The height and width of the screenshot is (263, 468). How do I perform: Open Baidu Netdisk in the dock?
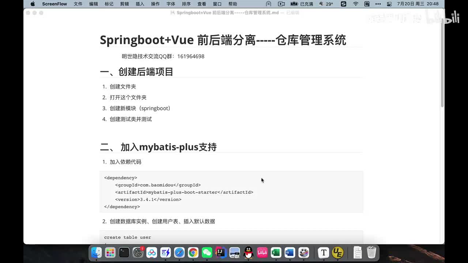coord(152,252)
